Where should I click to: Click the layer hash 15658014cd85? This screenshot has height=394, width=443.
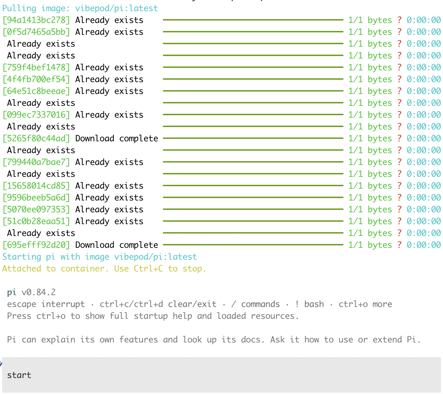[36, 186]
